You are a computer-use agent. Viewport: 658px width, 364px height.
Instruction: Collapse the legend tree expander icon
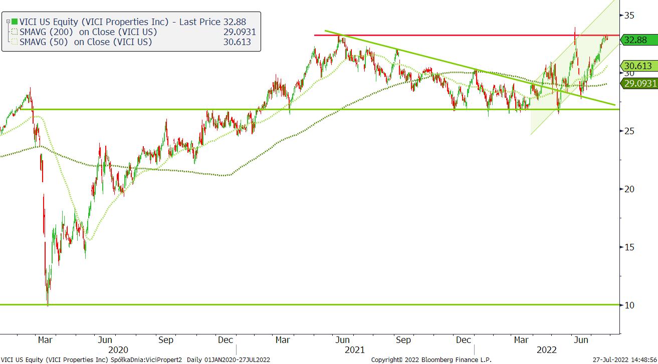(x=8, y=22)
